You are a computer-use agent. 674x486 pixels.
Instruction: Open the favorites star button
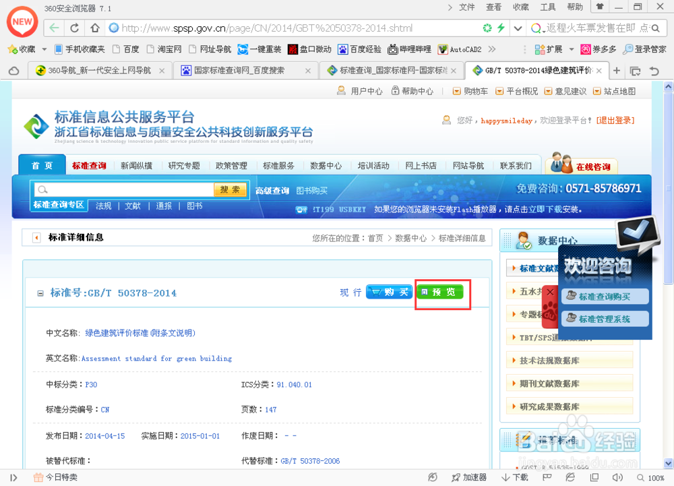[22, 49]
